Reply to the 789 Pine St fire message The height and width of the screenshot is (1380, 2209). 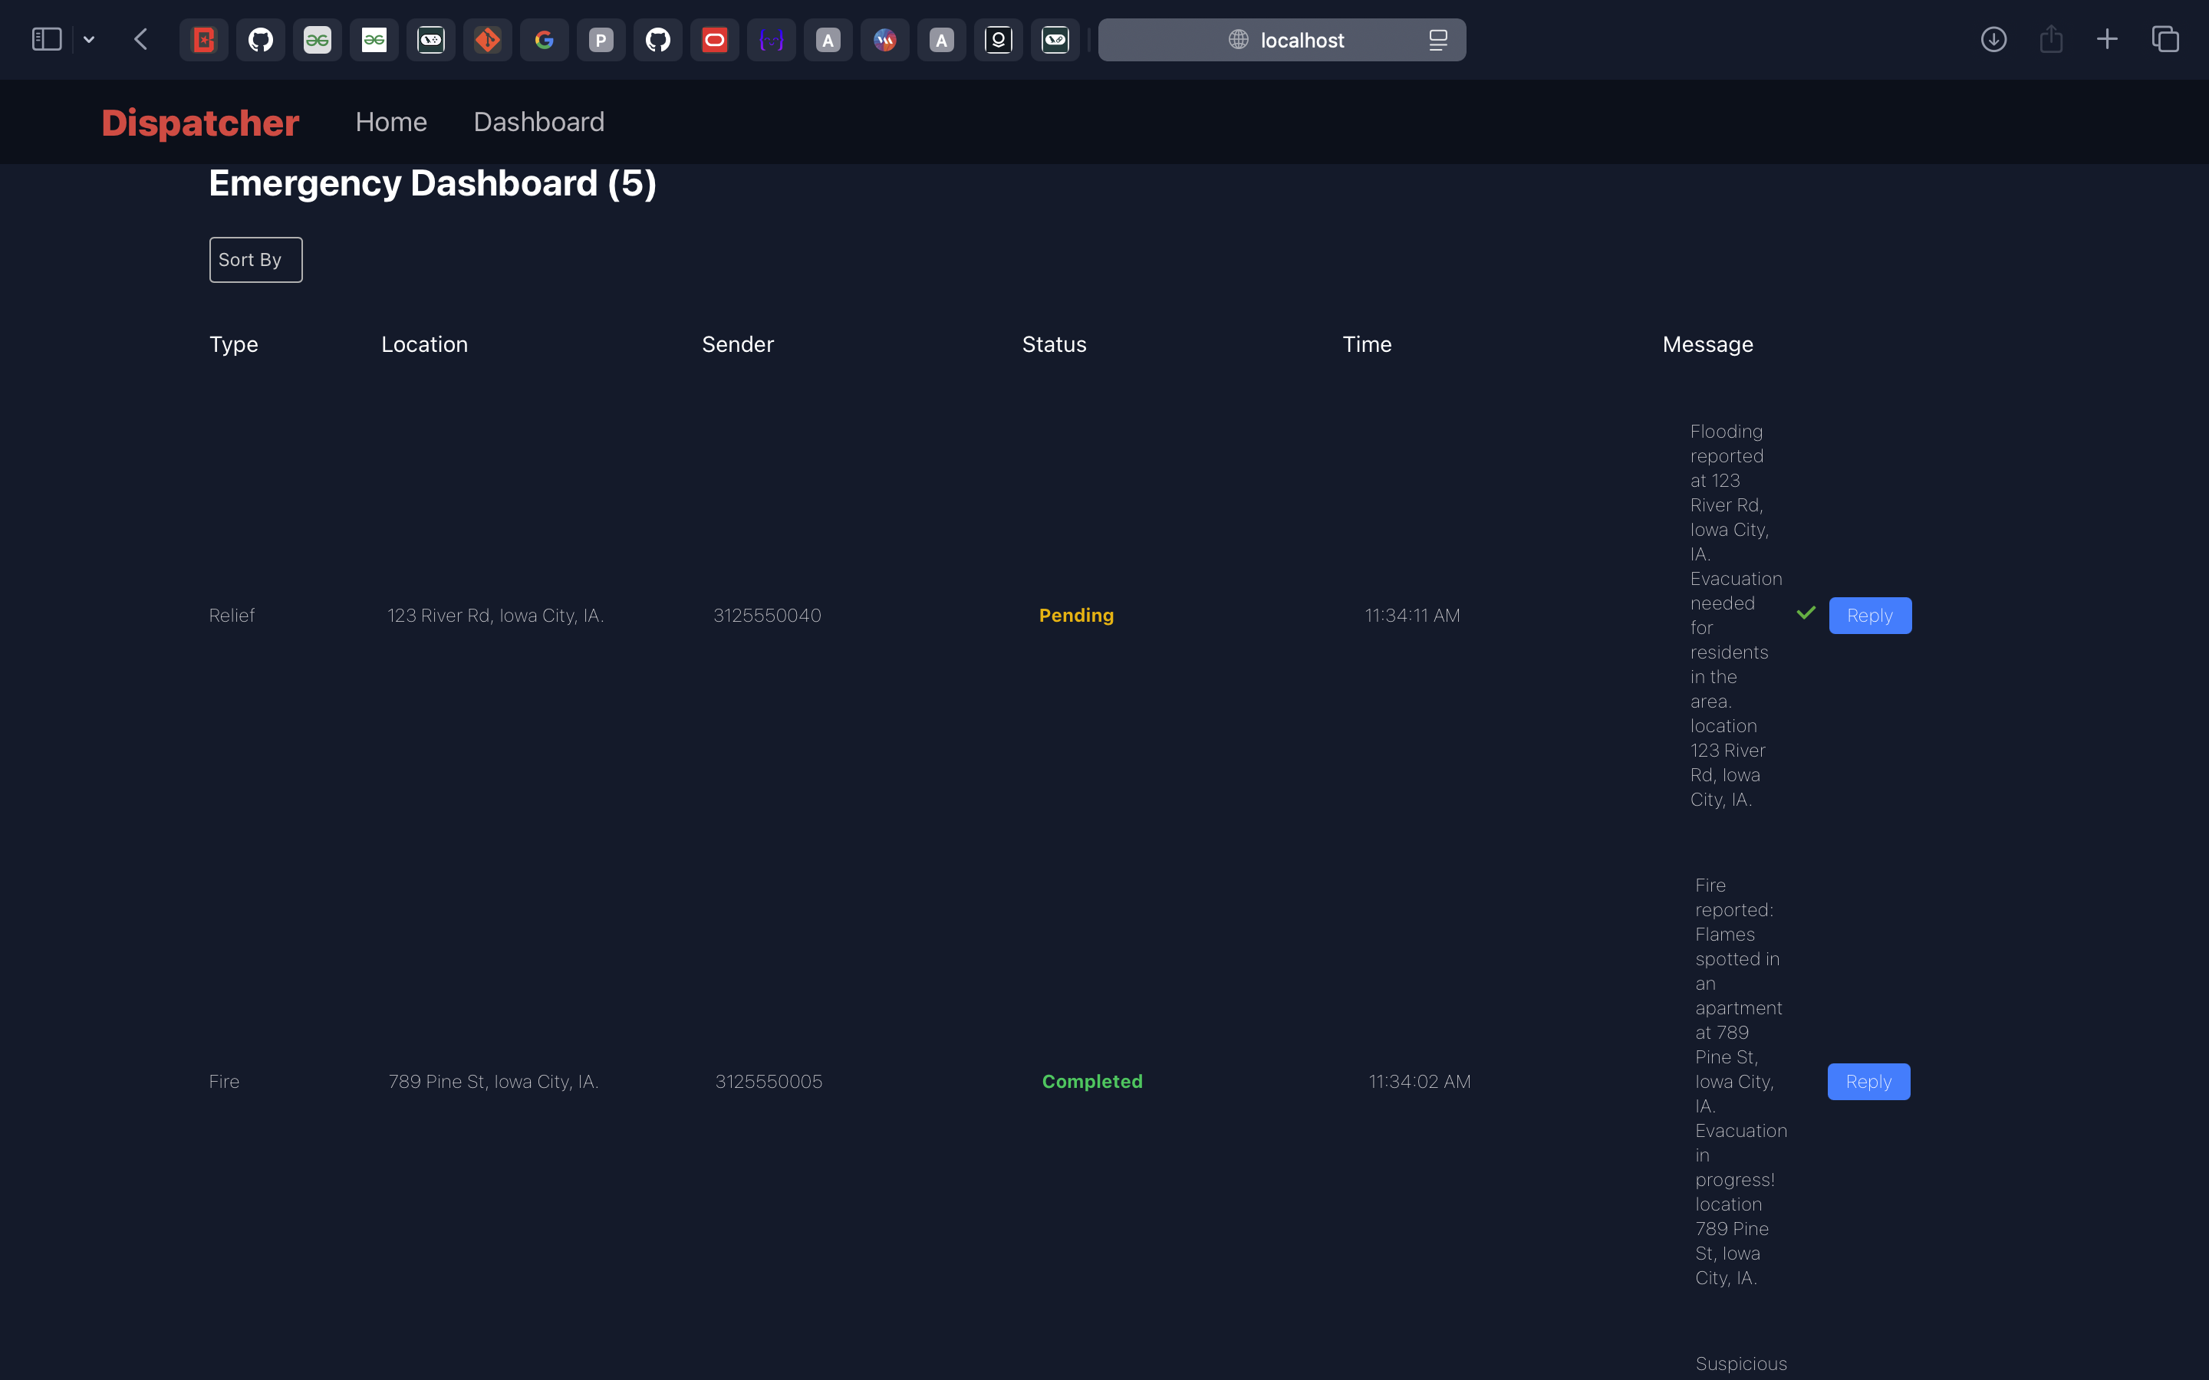click(x=1868, y=1082)
